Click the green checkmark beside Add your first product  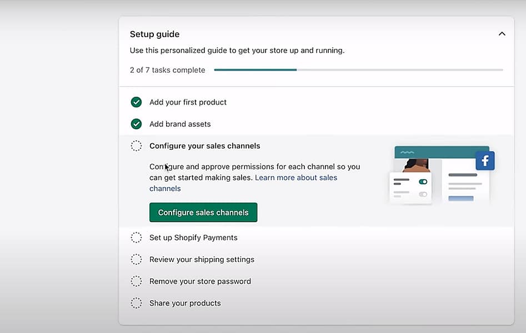[136, 102]
